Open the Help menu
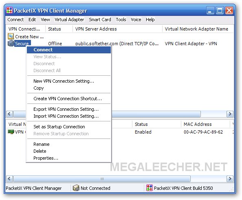 (150, 20)
